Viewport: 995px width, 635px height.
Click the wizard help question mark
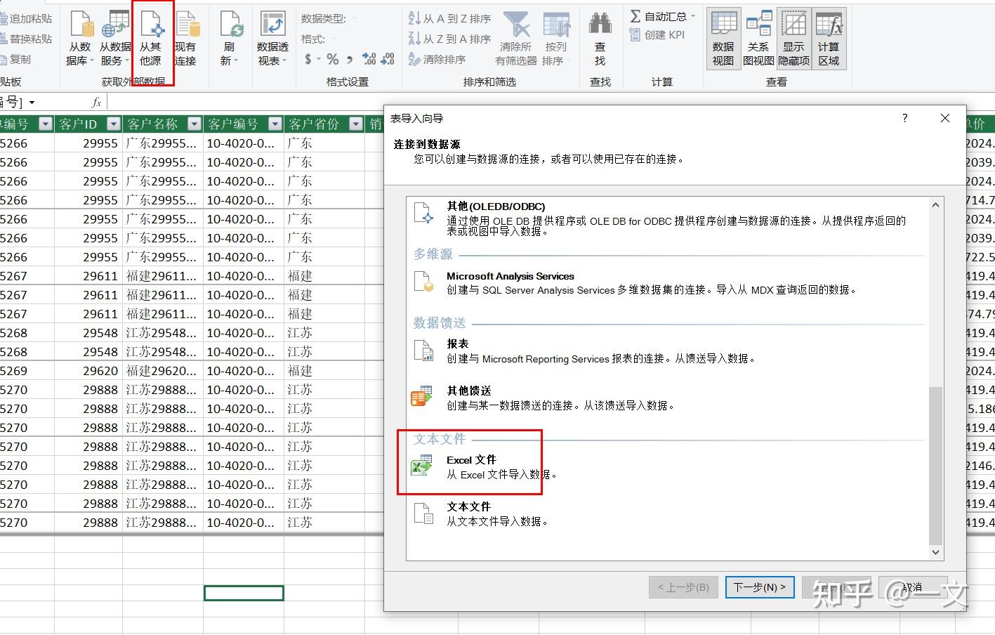[x=904, y=119]
